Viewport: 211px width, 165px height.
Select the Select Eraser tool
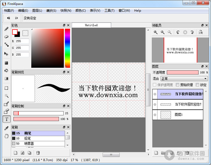[x=6, y=112]
